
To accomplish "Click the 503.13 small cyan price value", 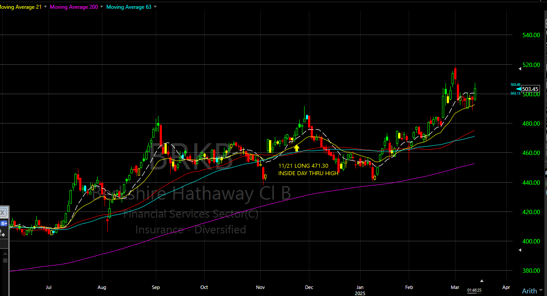I will (515, 93).
